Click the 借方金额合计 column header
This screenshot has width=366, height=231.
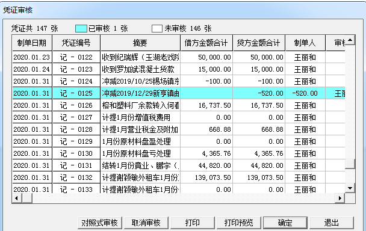point(206,43)
